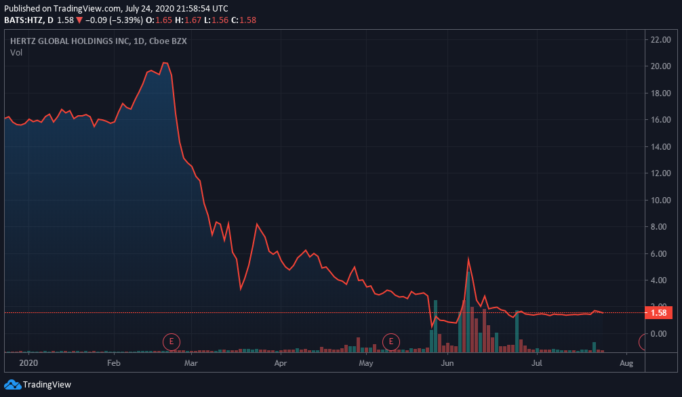Viewport: 682px width, 397px height.
Task: Click the price line peak near 20.00
Action: [165, 64]
